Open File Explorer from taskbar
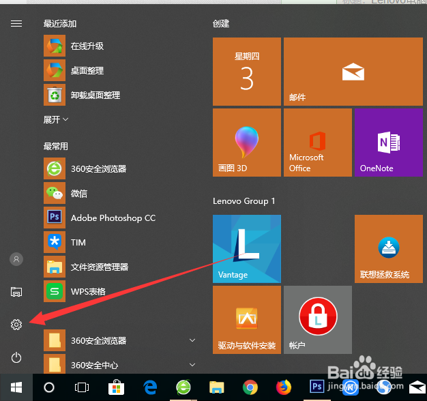 click(217, 387)
